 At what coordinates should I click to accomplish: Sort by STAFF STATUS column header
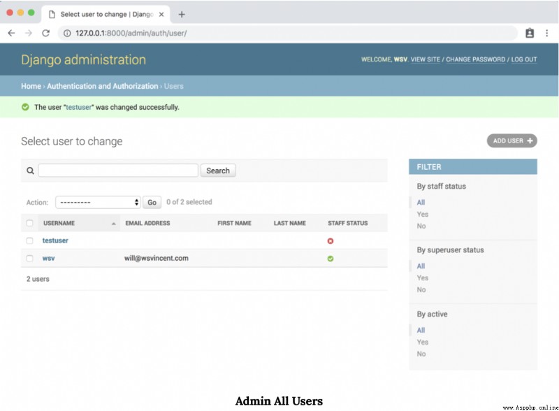click(347, 223)
